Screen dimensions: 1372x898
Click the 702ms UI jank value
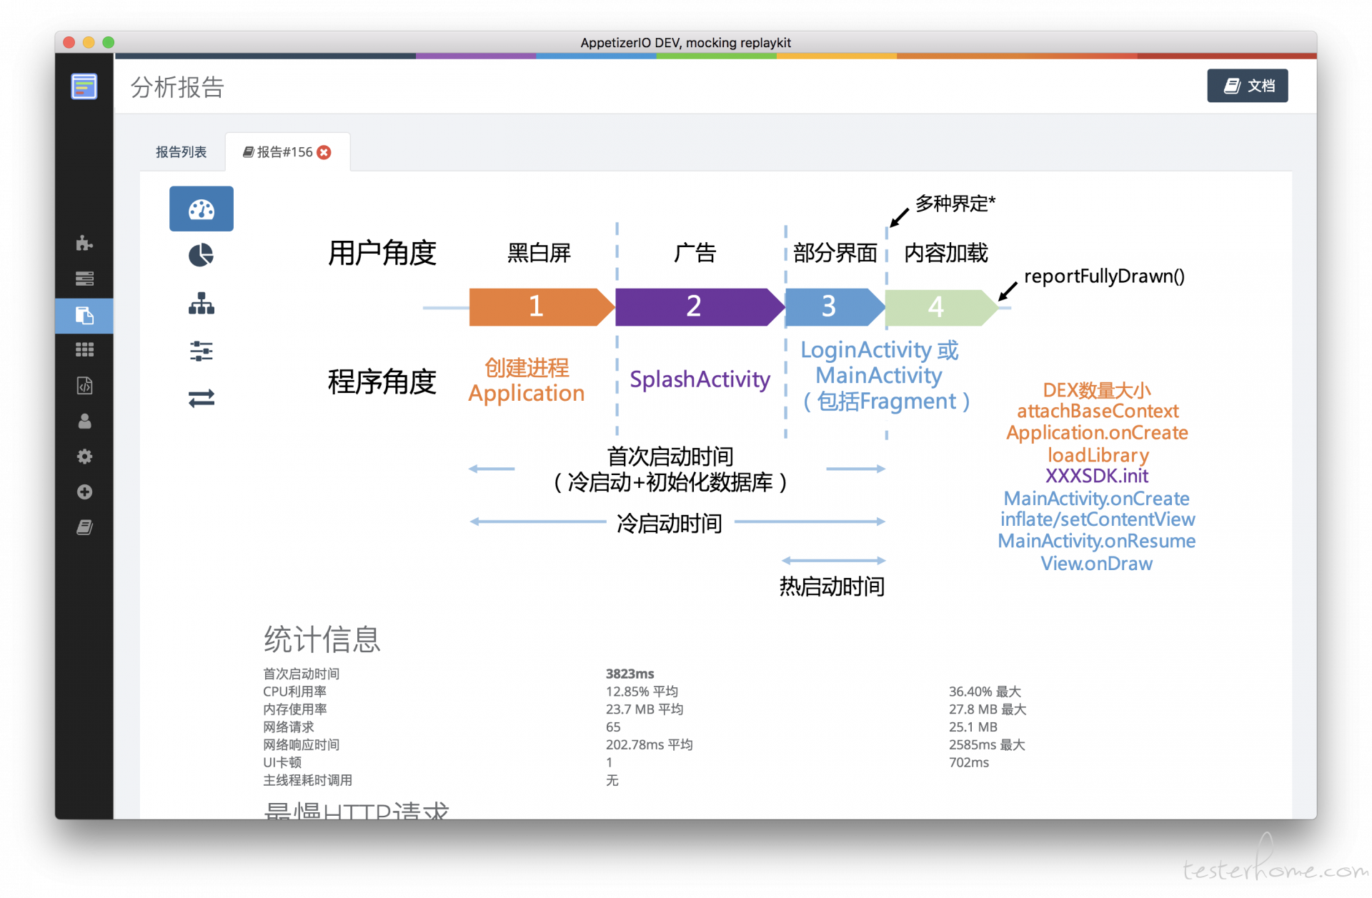(x=968, y=763)
